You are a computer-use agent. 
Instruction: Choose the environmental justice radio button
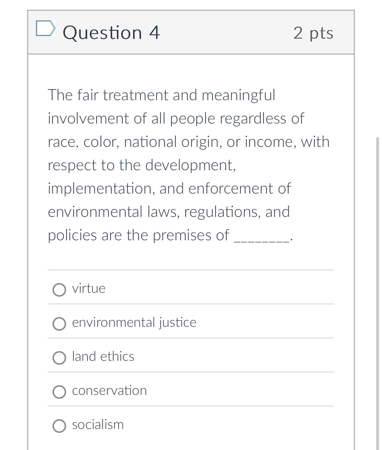pyautogui.click(x=59, y=324)
